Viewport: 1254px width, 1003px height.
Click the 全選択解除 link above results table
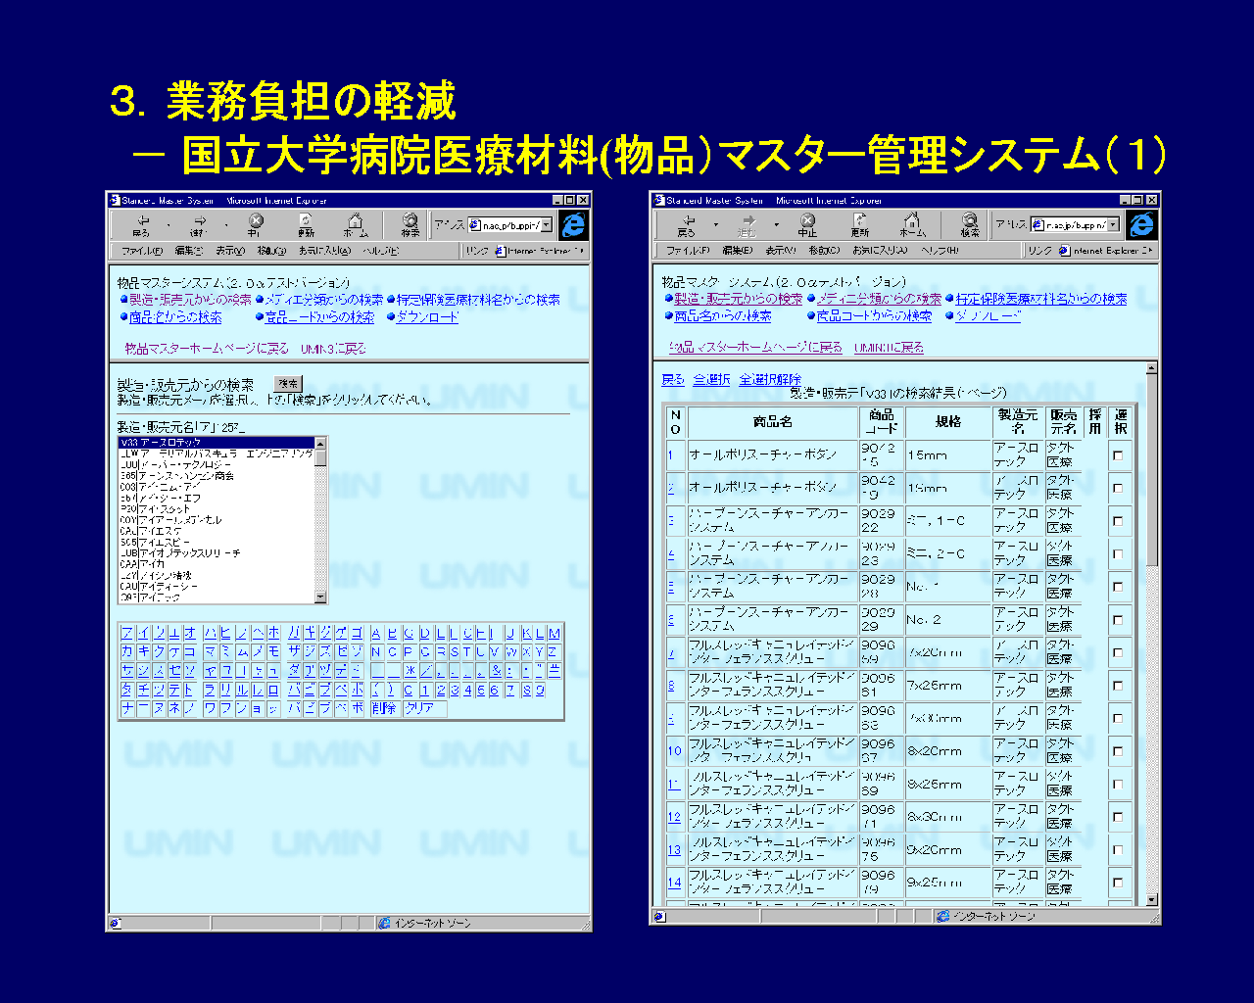770,379
